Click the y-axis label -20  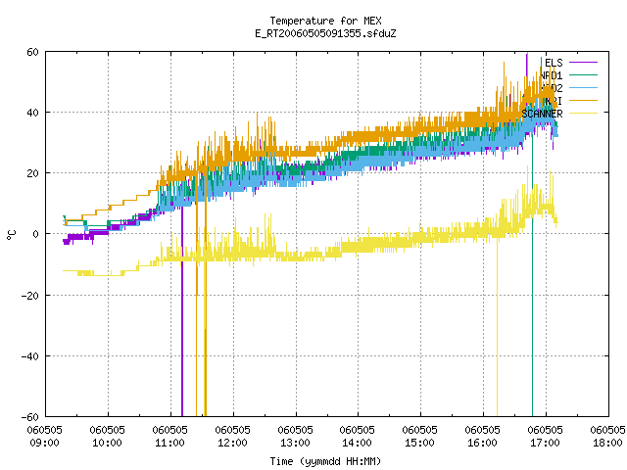click(30, 296)
